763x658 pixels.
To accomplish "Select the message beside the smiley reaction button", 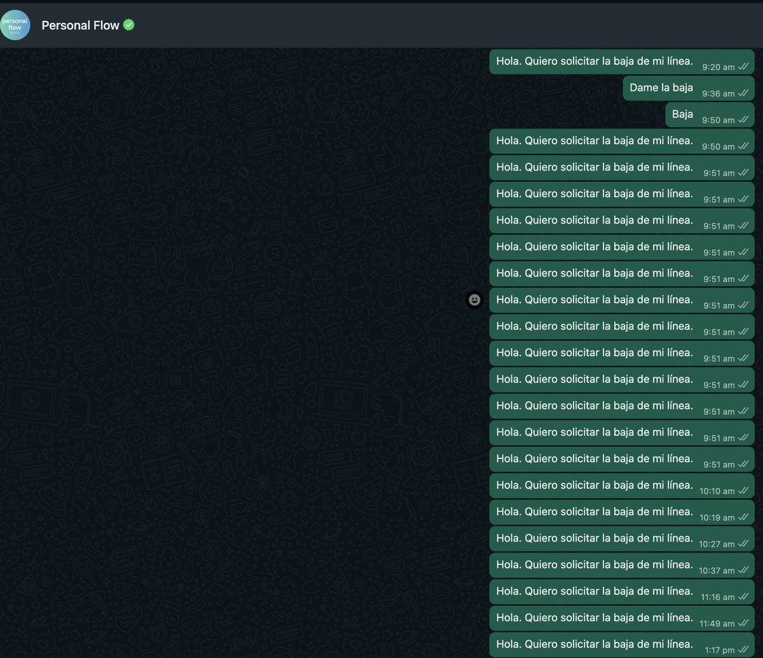I will pos(622,300).
